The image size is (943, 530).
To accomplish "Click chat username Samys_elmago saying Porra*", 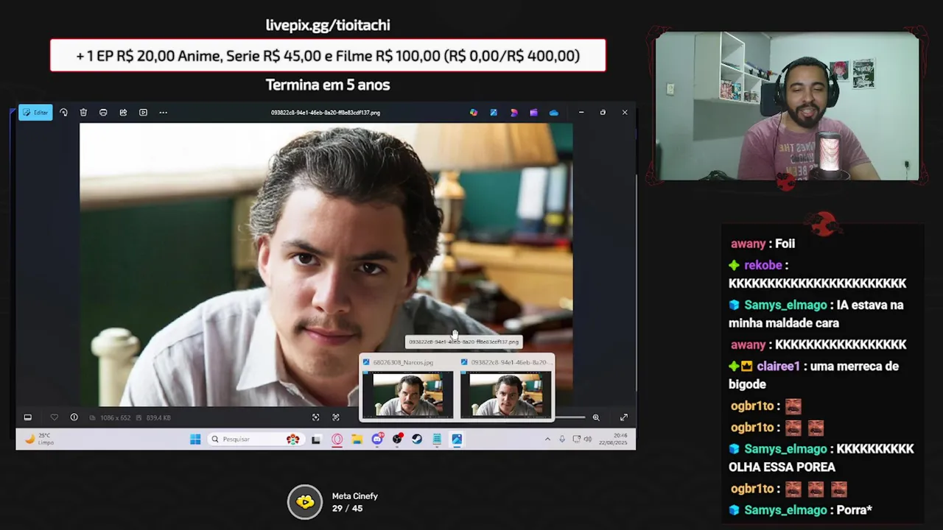I will [785, 509].
